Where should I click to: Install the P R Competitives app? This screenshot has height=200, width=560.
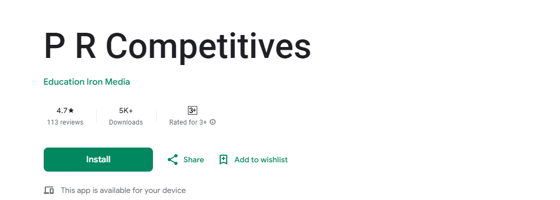pos(98,159)
